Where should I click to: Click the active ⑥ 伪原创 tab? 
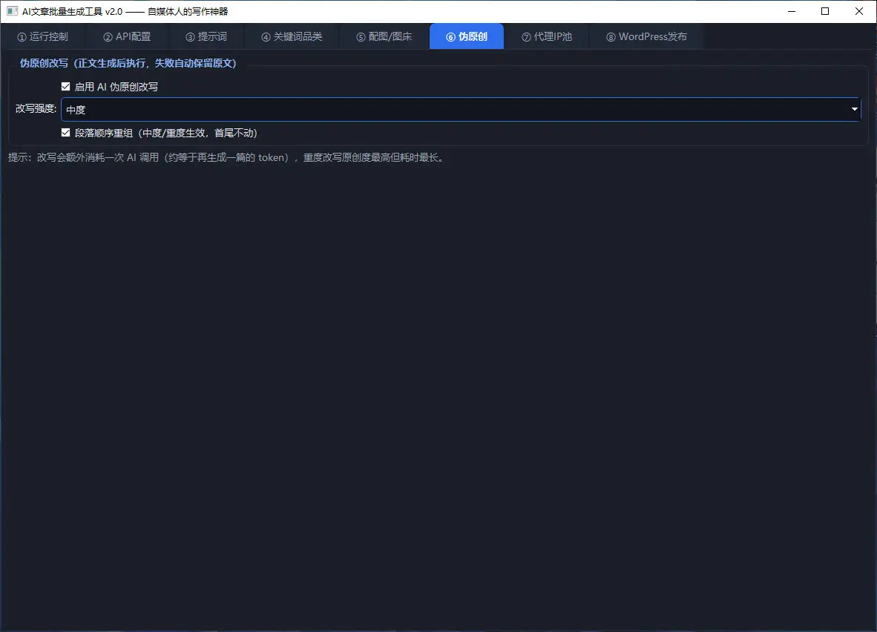(x=467, y=36)
